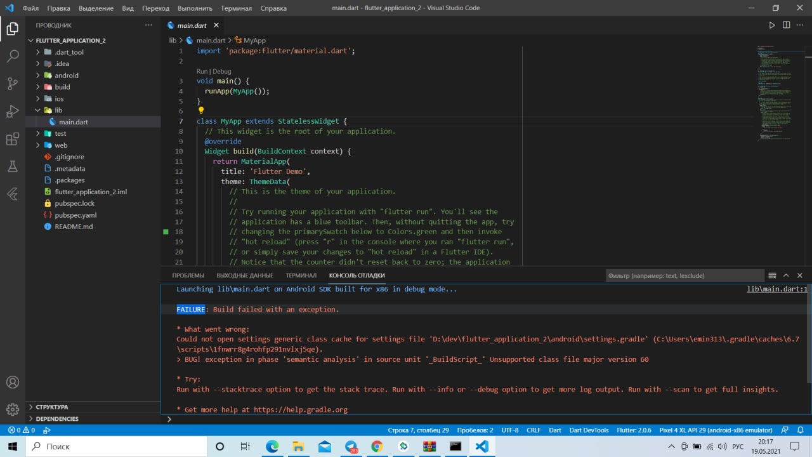The image size is (812, 457).
Task: Open the notifications bell in status bar
Action: (800, 430)
